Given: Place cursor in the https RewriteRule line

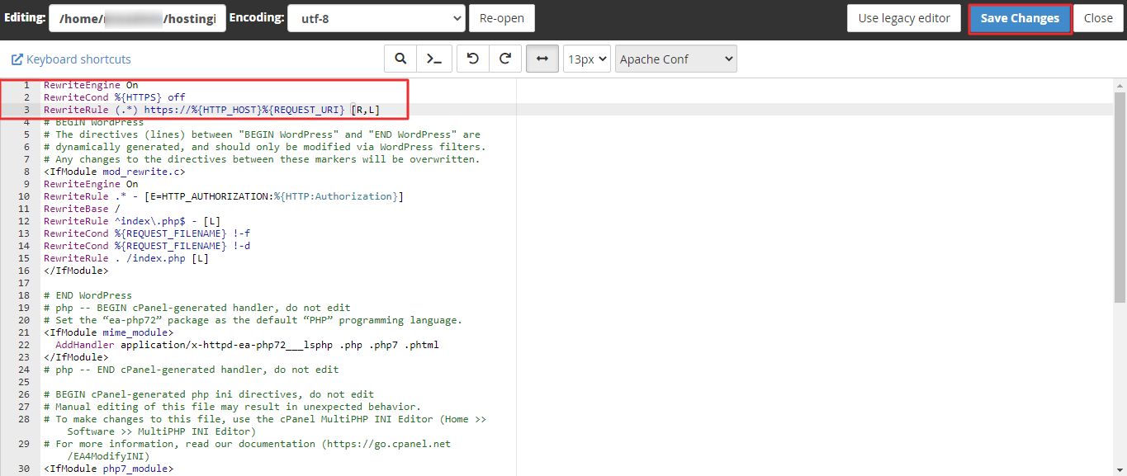Looking at the screenshot, I should 212,110.
